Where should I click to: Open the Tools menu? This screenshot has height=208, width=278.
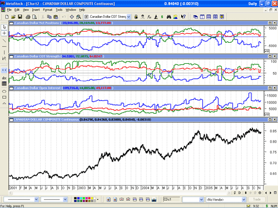(59, 10)
